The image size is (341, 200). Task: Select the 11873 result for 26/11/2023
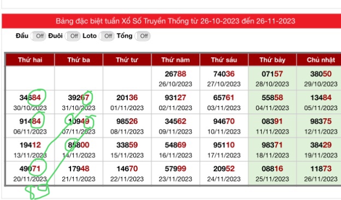click(319, 173)
